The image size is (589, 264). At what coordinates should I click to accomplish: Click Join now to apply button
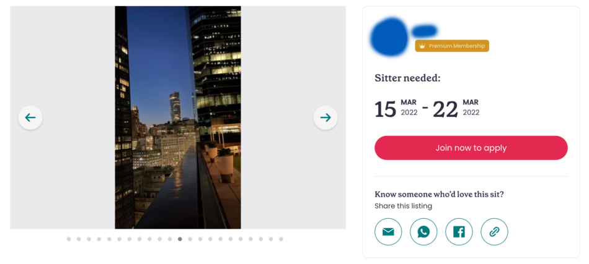coord(471,148)
